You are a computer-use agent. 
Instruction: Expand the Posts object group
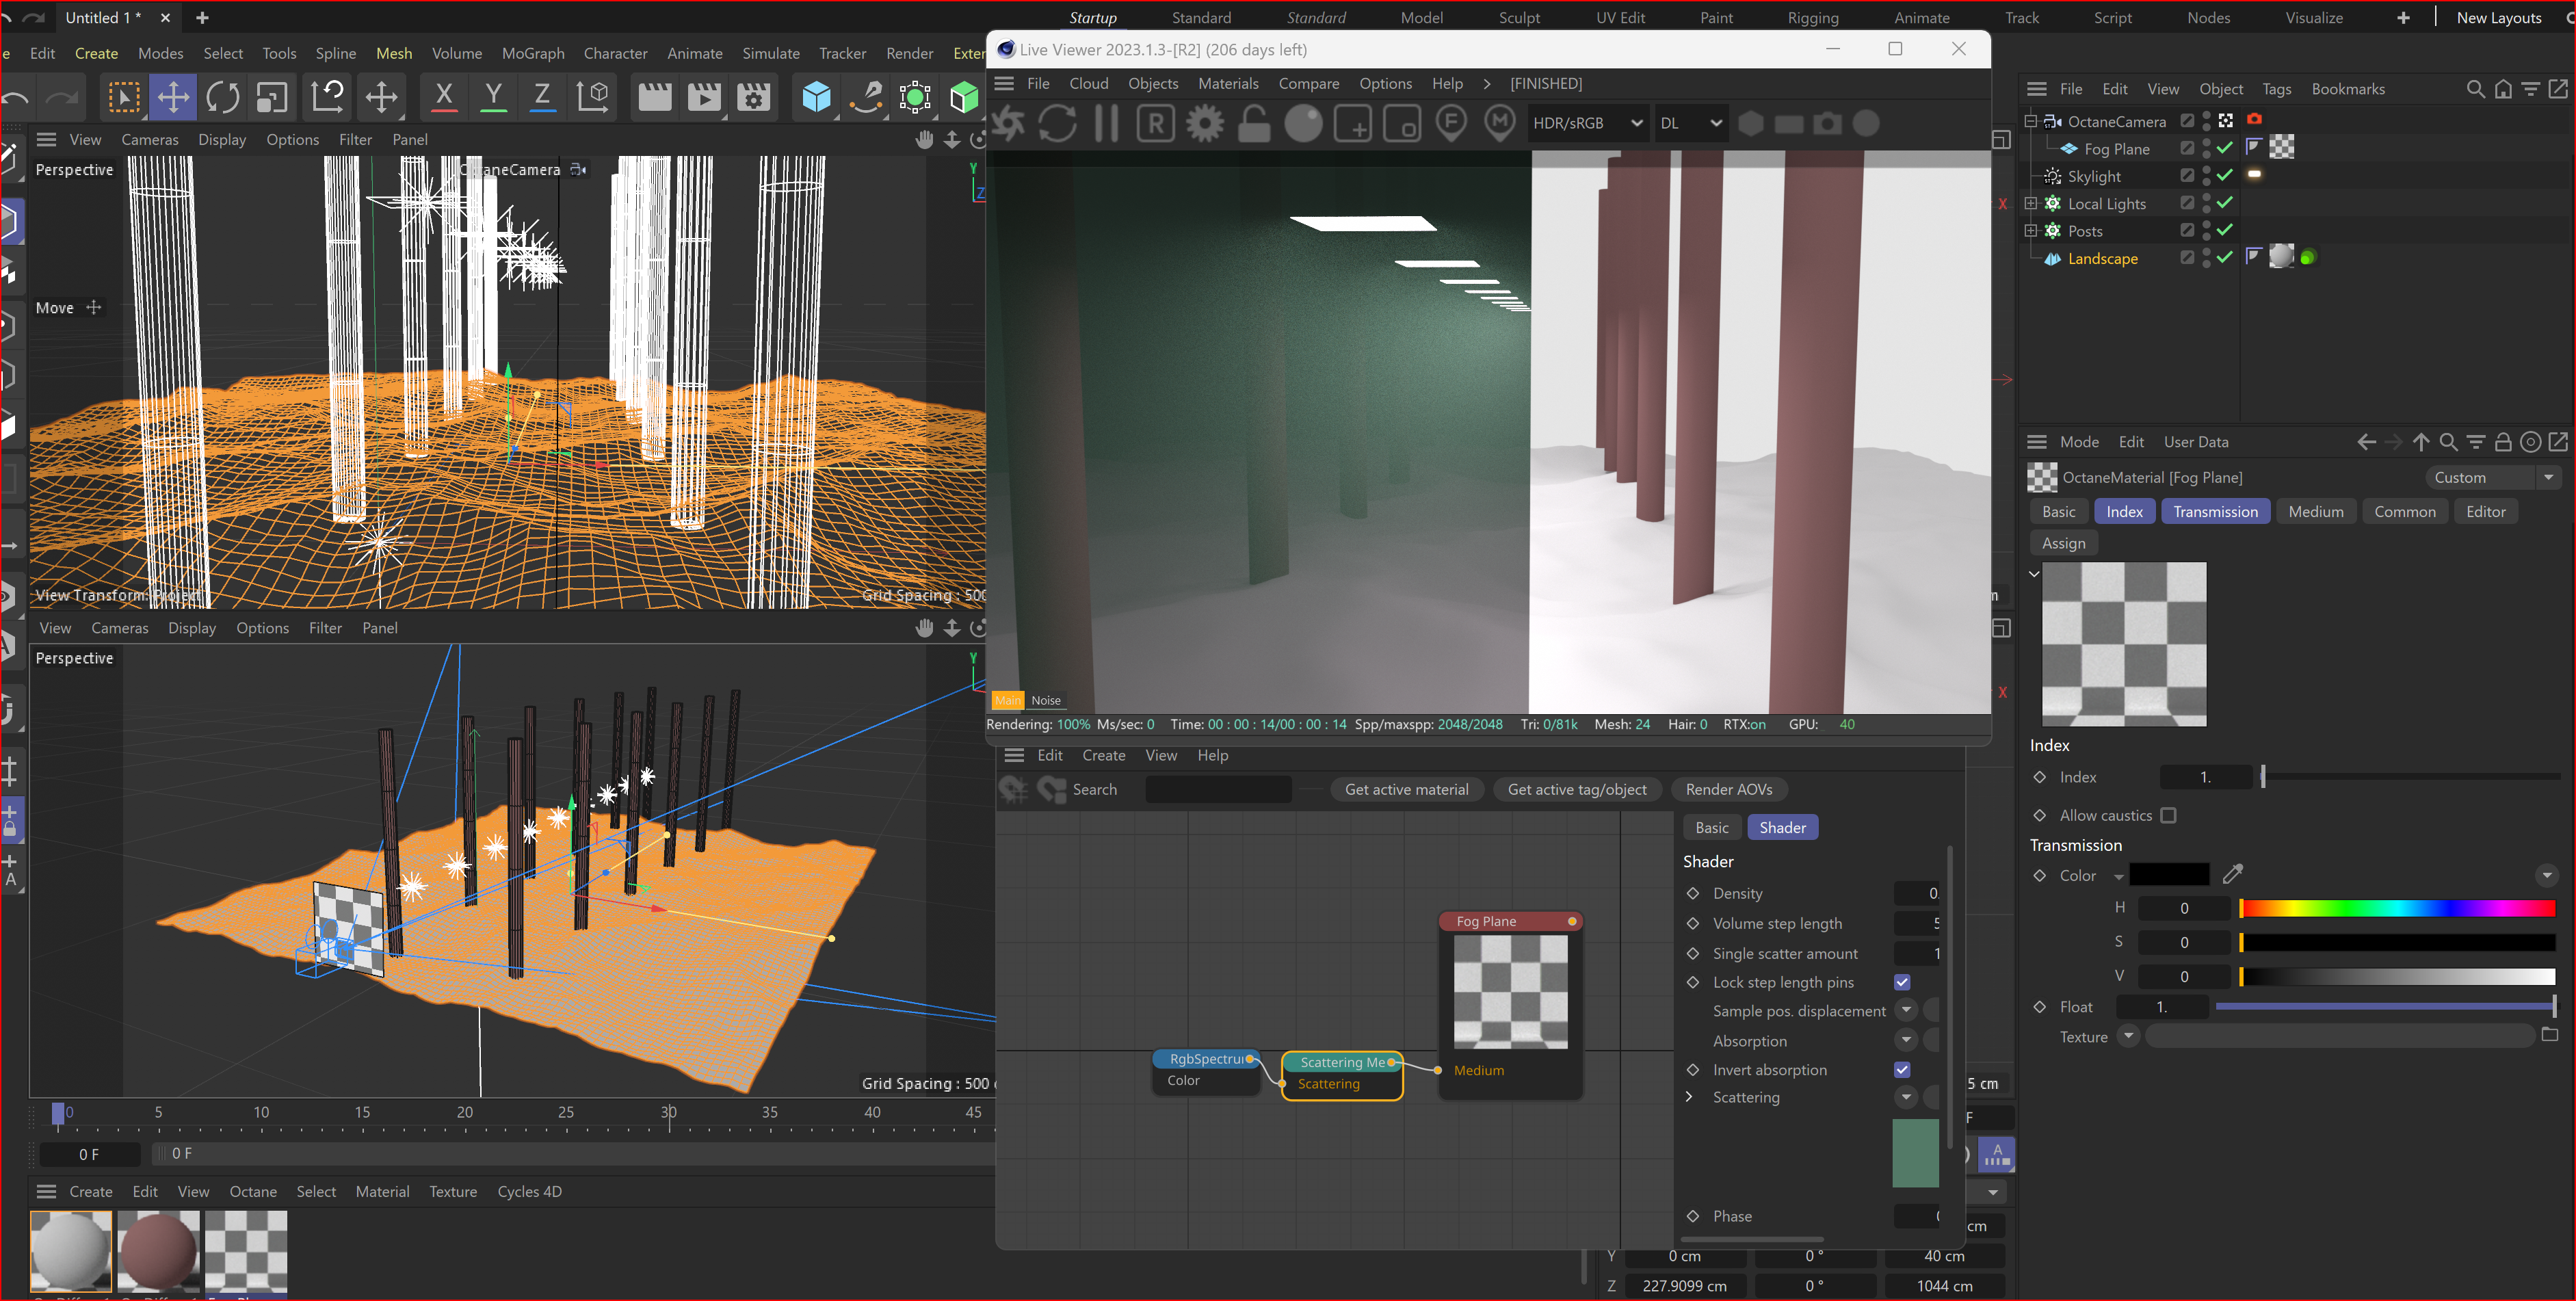(x=2031, y=231)
